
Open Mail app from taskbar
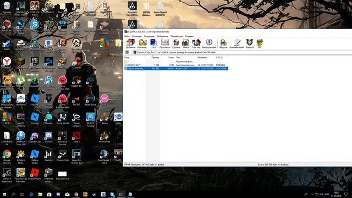pyautogui.click(x=67, y=194)
